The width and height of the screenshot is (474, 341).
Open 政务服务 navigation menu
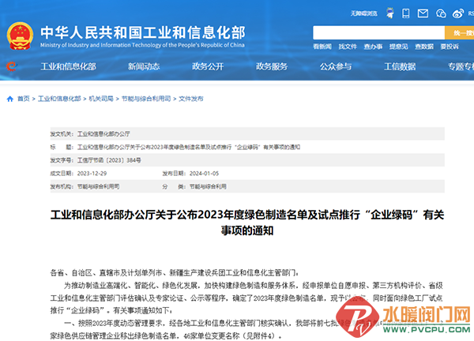pos(272,66)
